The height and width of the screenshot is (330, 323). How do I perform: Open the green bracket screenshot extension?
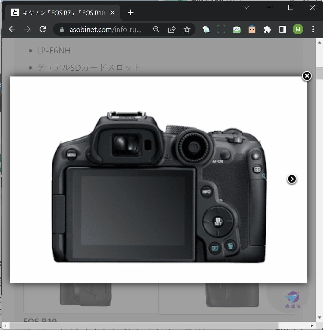(x=221, y=29)
